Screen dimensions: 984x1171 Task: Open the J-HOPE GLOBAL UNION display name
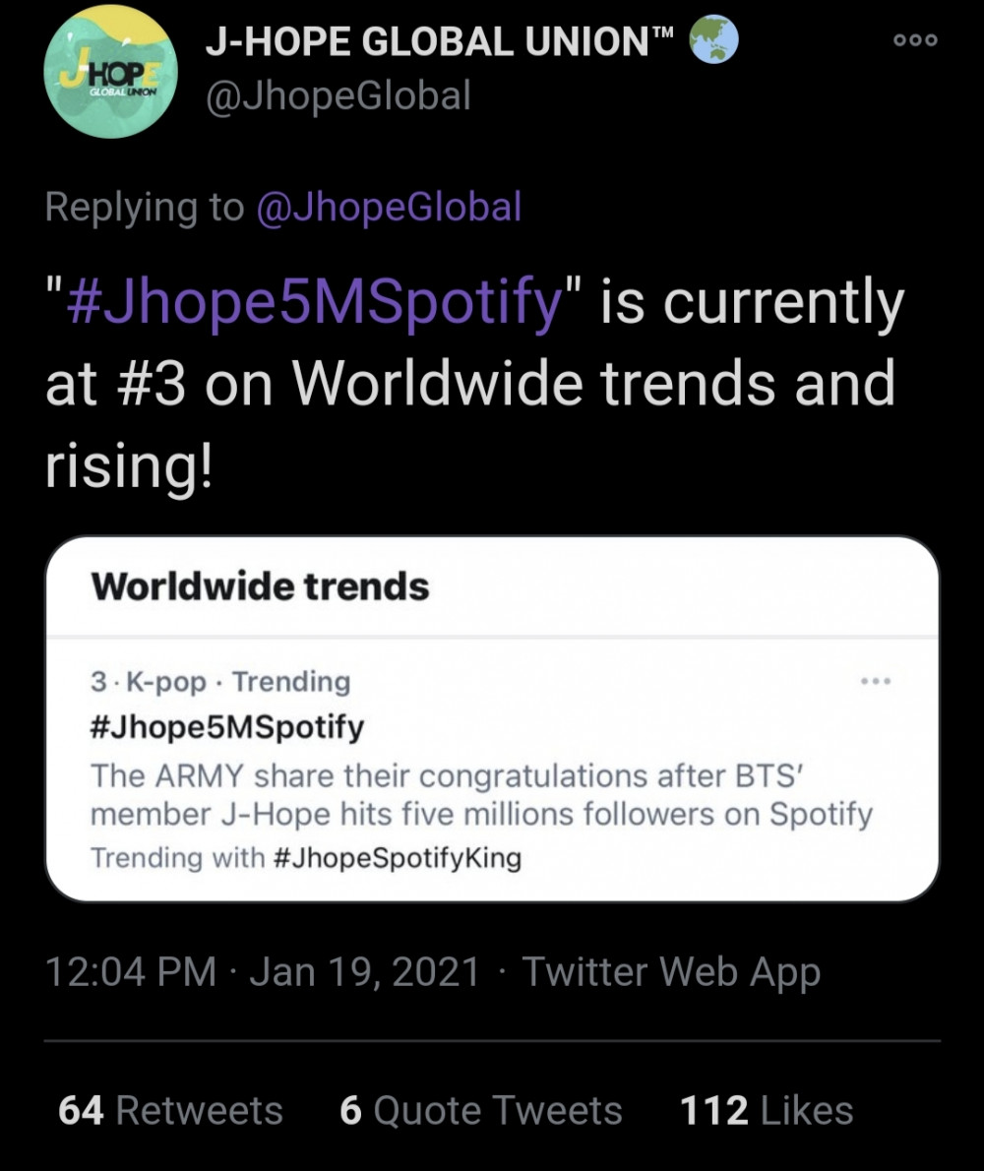pos(440,41)
